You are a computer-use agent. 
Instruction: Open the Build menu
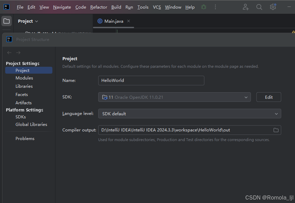point(116,7)
